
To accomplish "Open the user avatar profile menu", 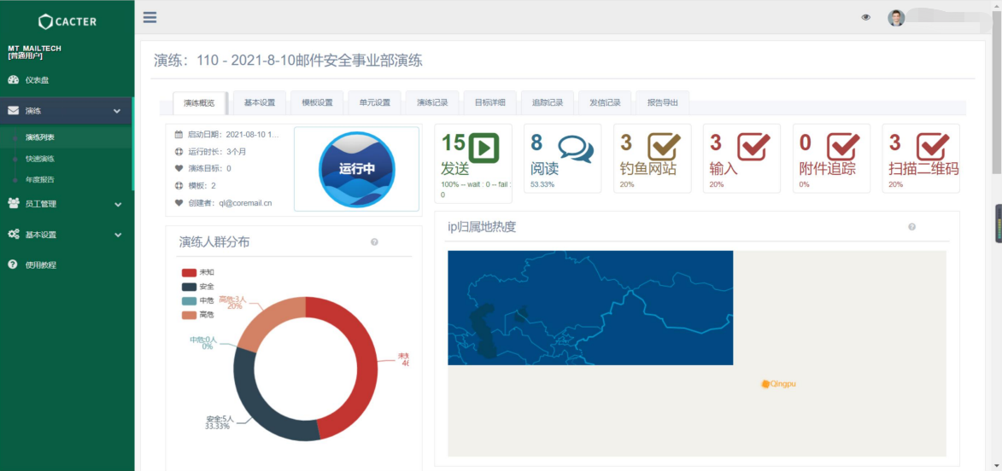I will (896, 18).
